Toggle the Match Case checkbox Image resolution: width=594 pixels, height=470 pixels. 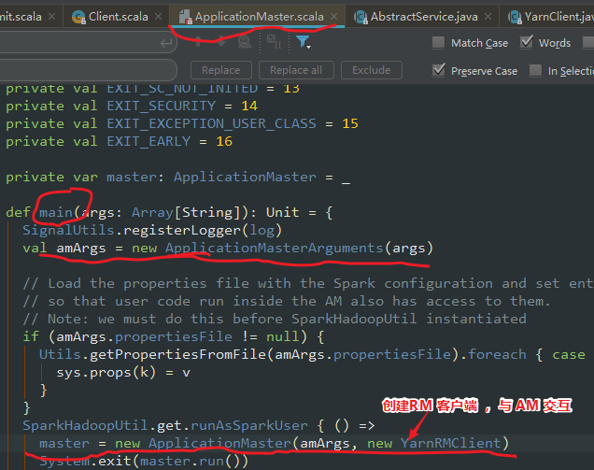click(x=438, y=42)
